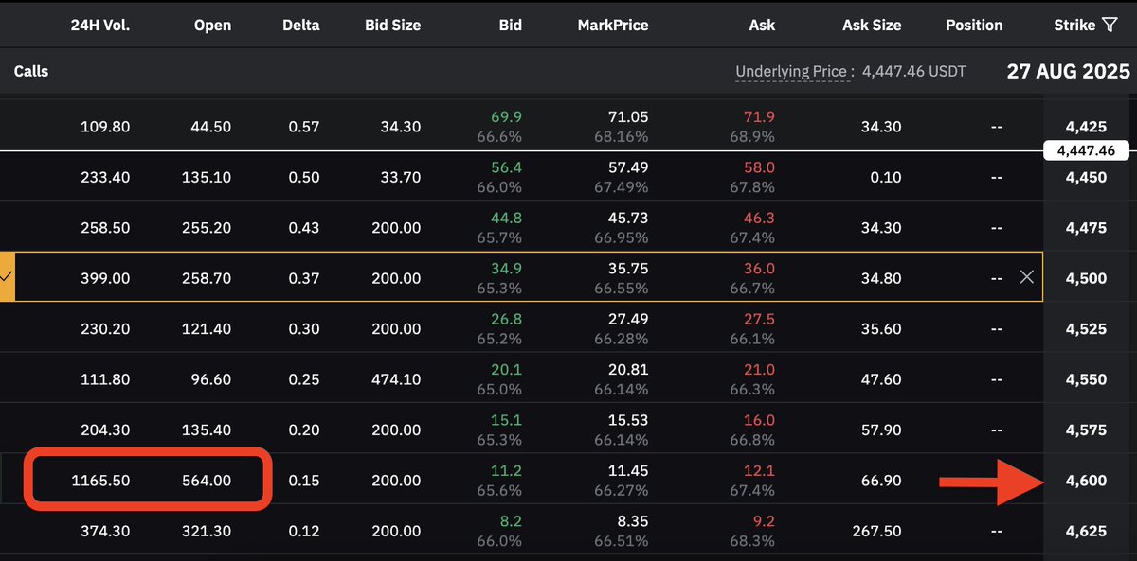Sort by the 24H Vol. column header
Screen dimensions: 1137x561
pyautogui.click(x=99, y=26)
